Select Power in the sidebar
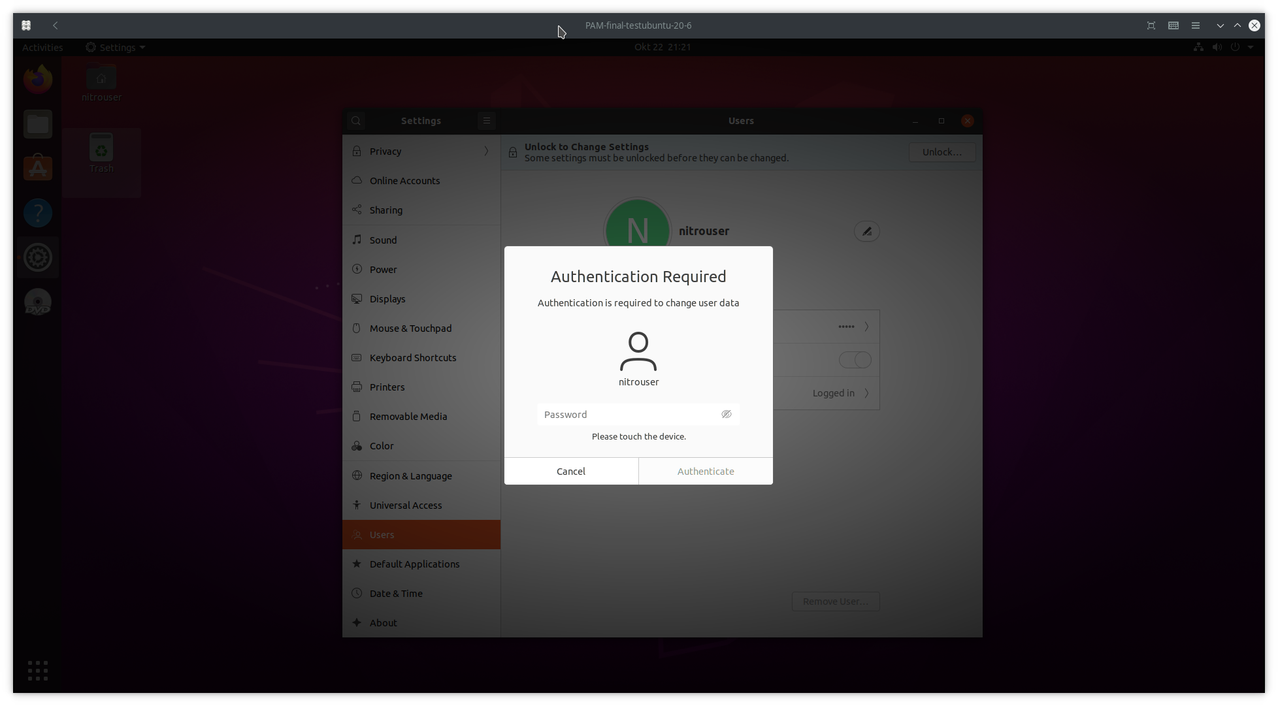 421,270
